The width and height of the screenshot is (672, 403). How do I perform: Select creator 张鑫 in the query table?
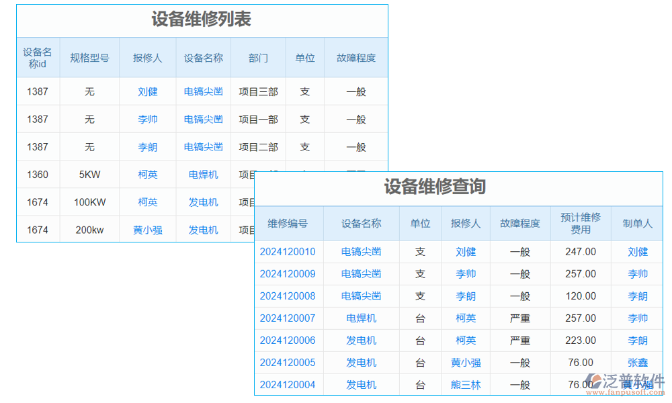click(637, 363)
